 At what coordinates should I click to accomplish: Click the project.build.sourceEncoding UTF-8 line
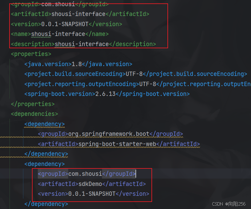point(136,74)
